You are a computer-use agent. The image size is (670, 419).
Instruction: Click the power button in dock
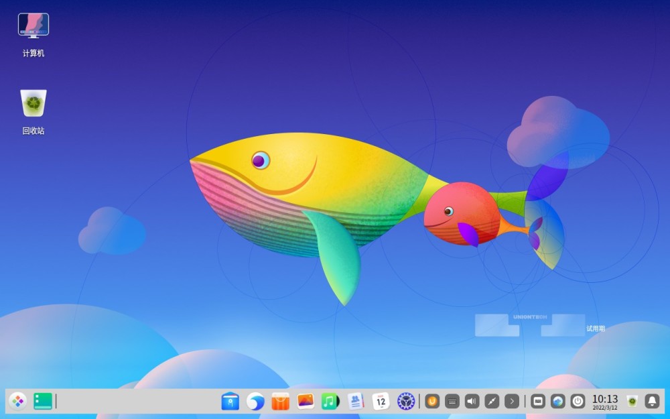click(x=578, y=401)
